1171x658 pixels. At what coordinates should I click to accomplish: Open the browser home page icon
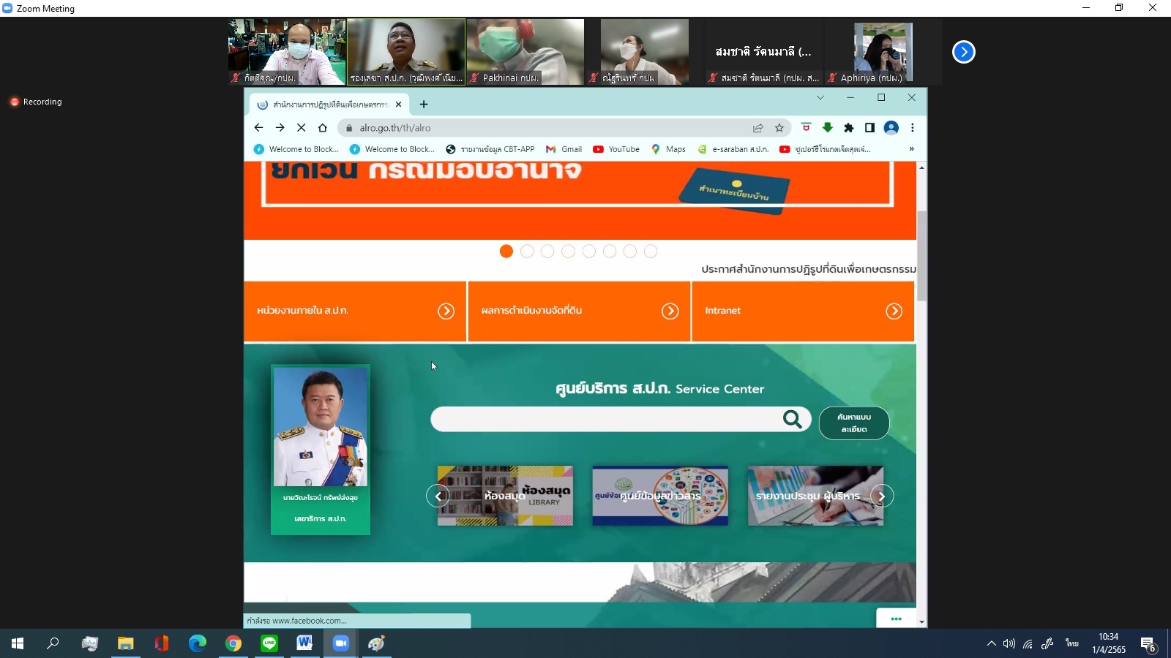pos(322,127)
